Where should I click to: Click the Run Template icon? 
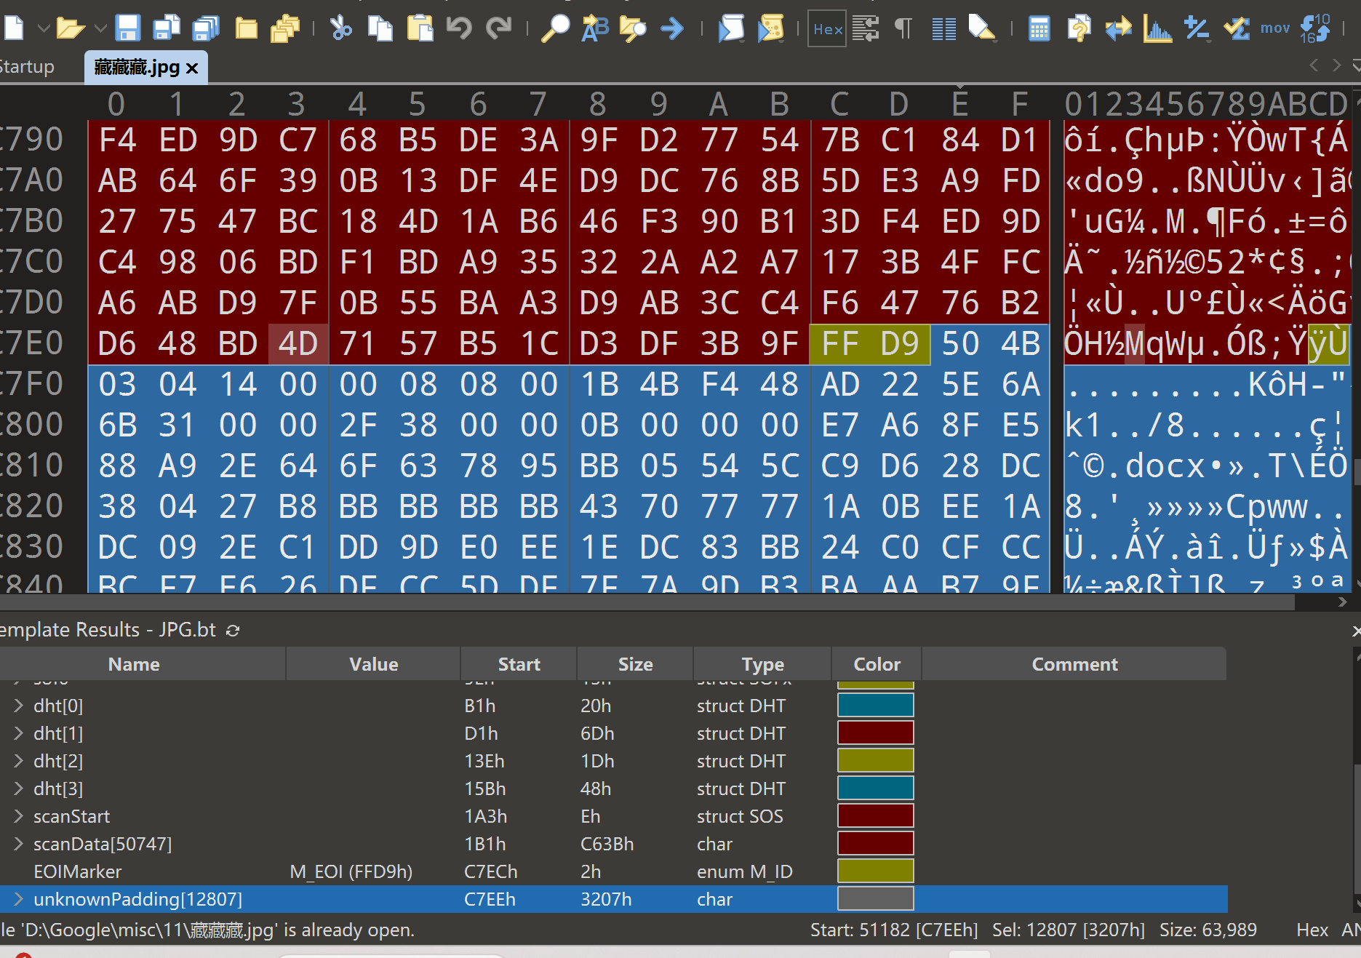(x=770, y=28)
